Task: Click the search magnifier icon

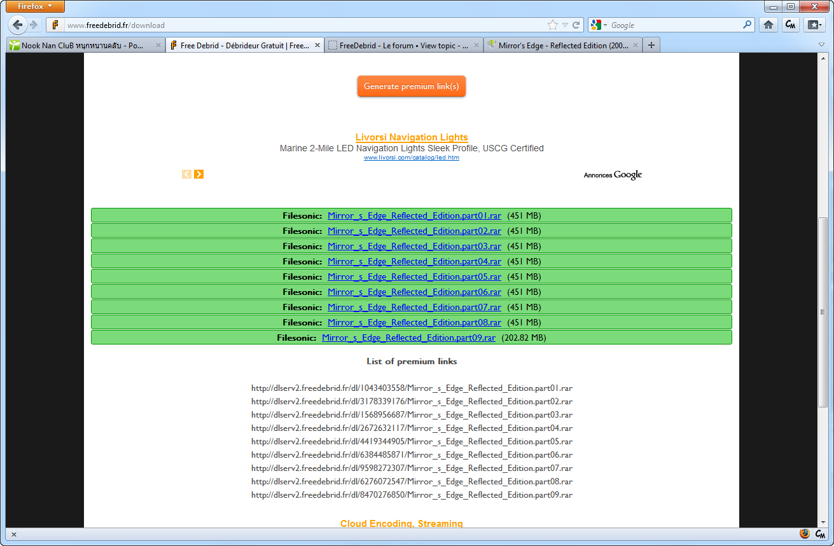Action: click(x=747, y=25)
